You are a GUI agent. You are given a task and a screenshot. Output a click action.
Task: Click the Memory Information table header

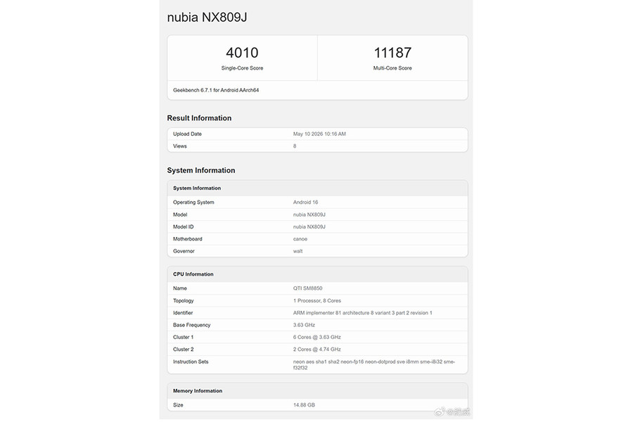198,391
